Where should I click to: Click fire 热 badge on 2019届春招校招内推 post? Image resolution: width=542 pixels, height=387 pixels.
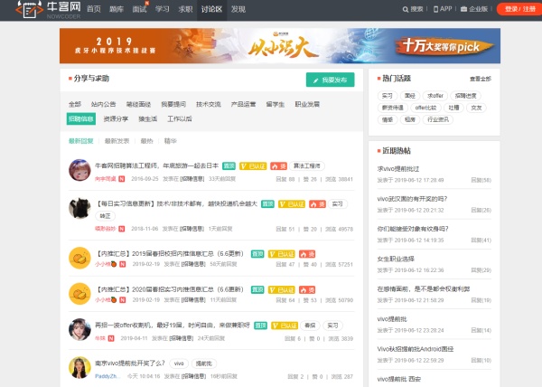307,254
